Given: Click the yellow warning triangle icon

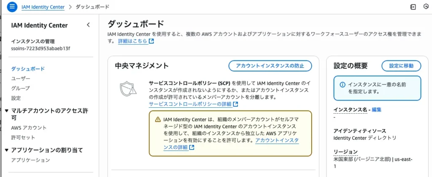Looking at the screenshot, I should coord(158,120).
